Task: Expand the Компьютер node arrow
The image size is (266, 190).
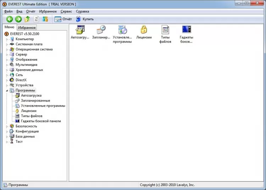Action: (x=7, y=39)
